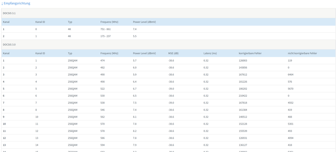Click frequency value 498
This screenshot has width=336, height=152.
pyautogui.click(x=103, y=82)
